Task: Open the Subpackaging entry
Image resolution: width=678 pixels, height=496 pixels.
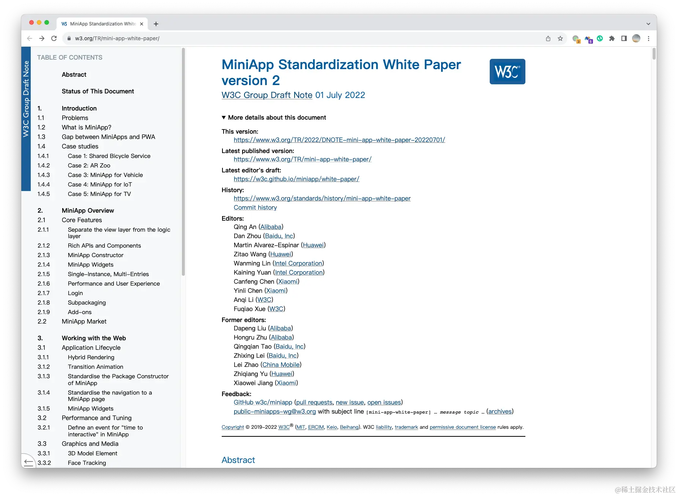Action: (x=87, y=303)
